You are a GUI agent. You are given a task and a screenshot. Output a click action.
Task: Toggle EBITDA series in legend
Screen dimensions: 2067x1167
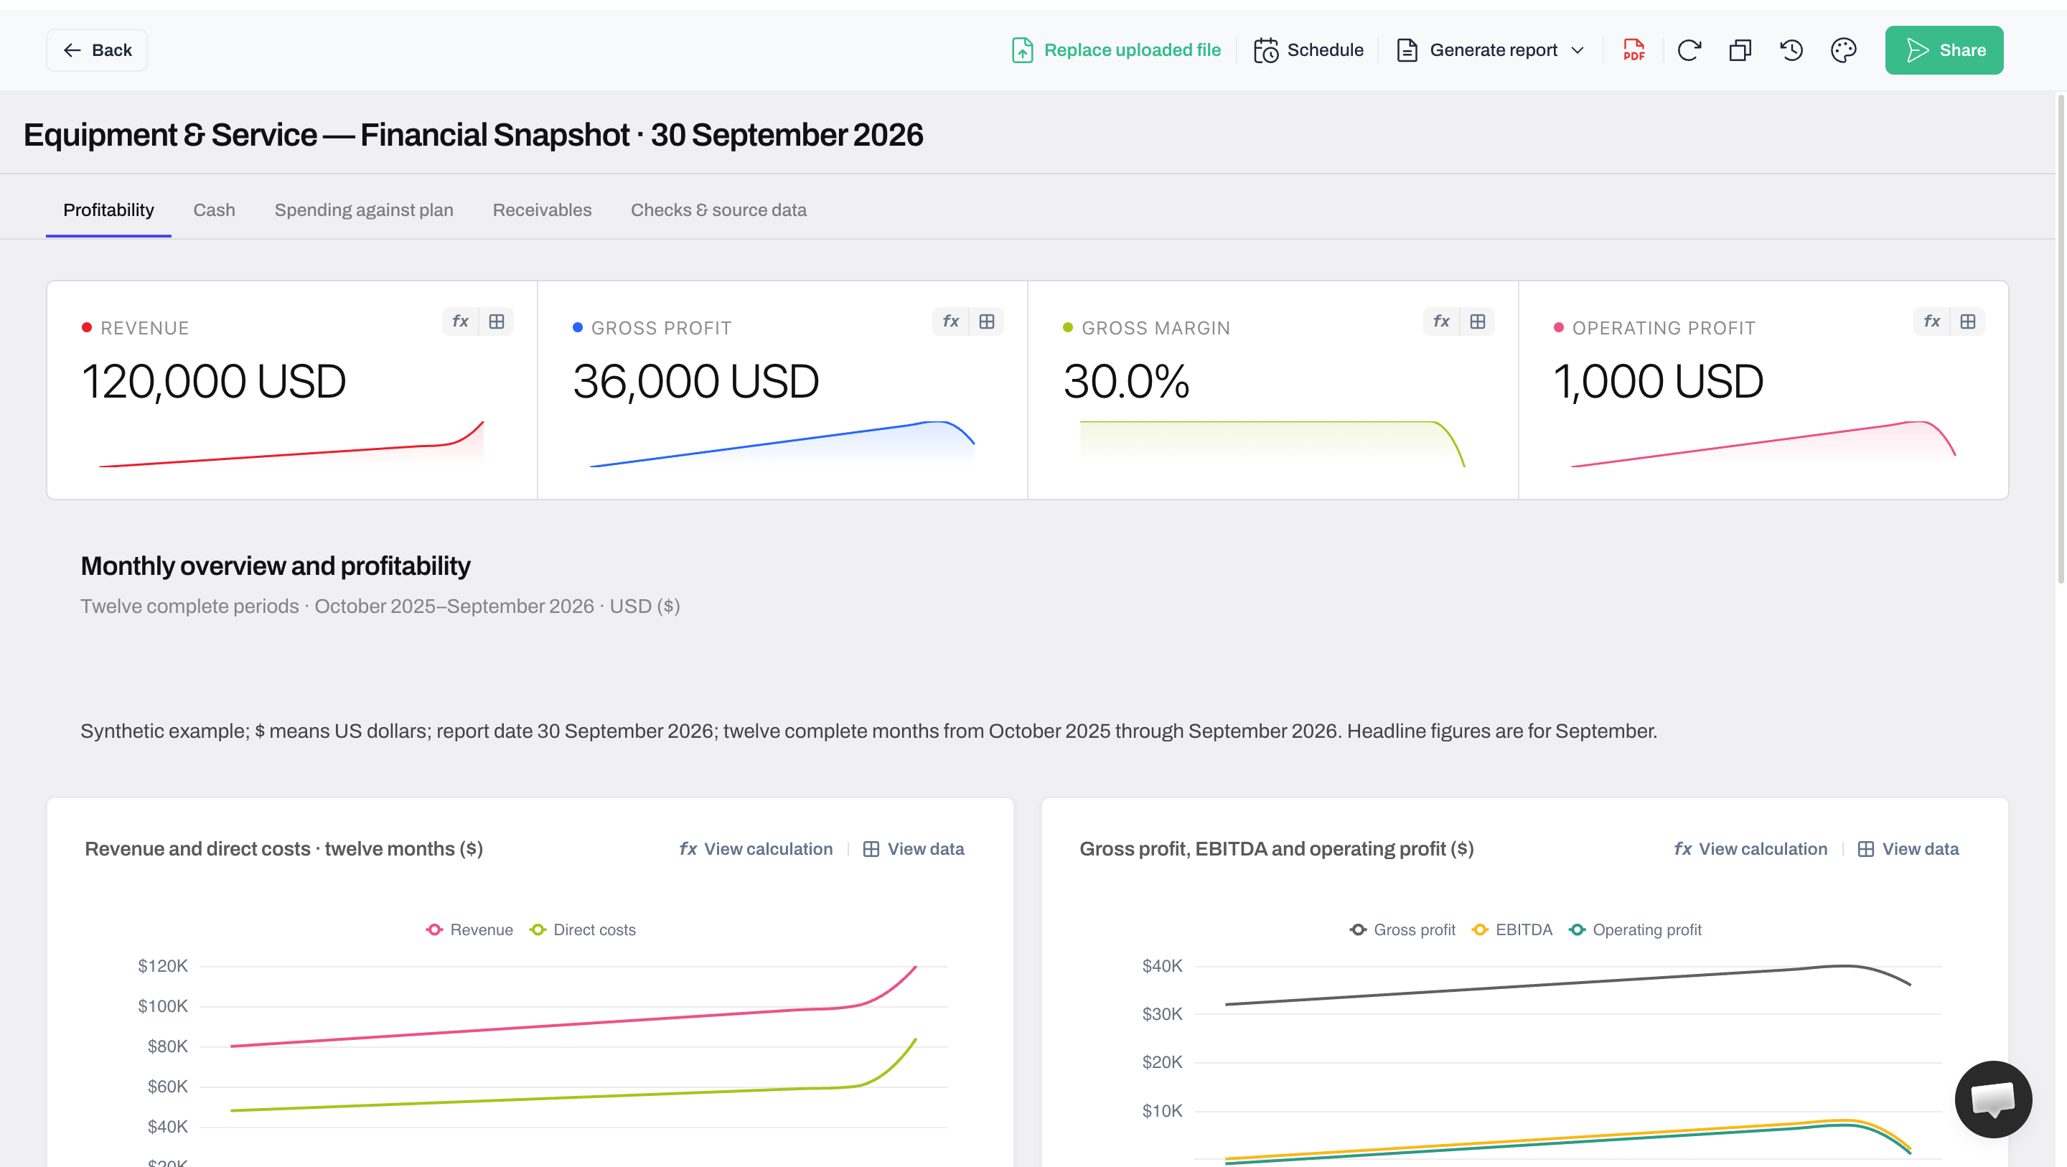[1511, 929]
